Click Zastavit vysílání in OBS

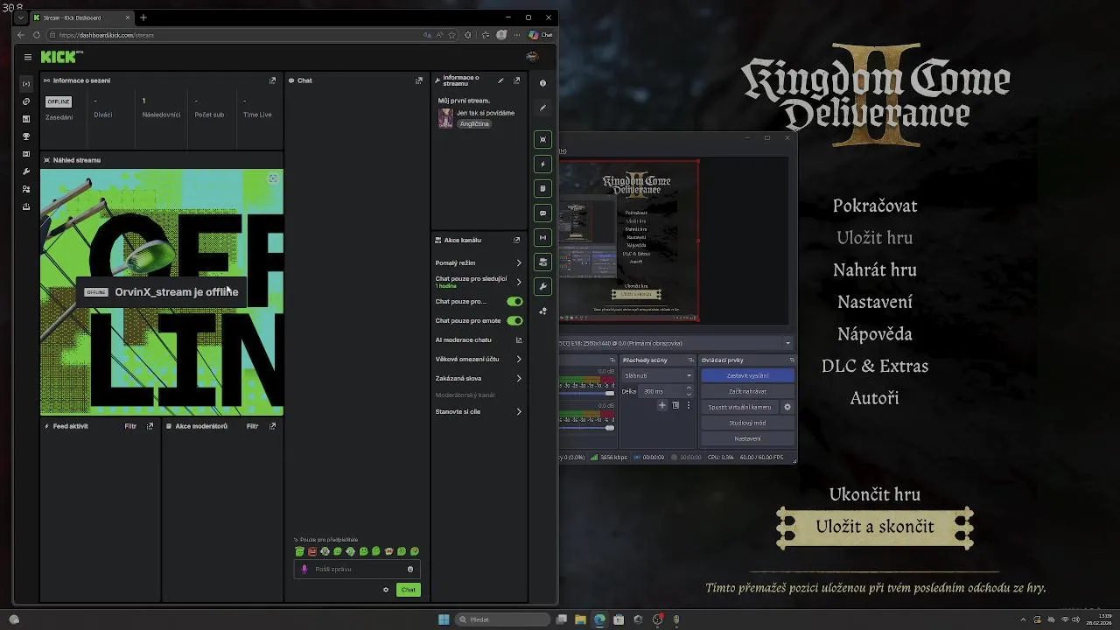747,375
